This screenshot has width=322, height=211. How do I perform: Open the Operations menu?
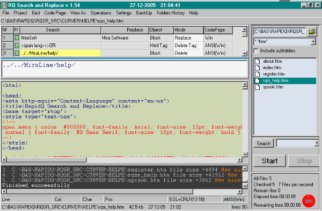101,13
